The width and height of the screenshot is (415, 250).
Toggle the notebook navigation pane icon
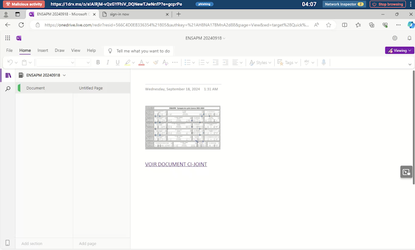pos(8,75)
